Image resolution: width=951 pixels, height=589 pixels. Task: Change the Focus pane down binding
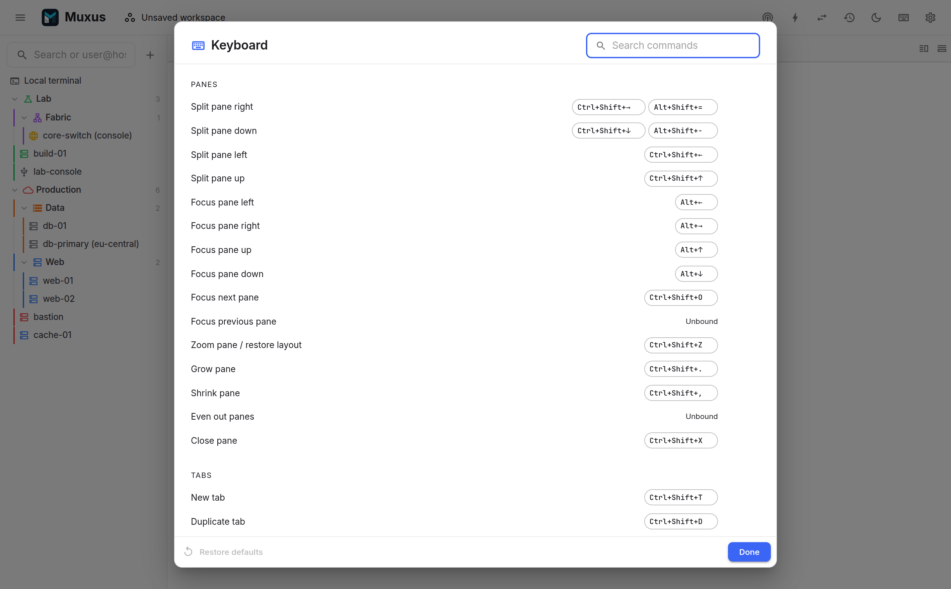tap(696, 274)
